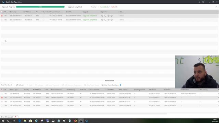Click Batch Configuration app icon on taskbar
The image size is (219, 123).
pos(87,121)
